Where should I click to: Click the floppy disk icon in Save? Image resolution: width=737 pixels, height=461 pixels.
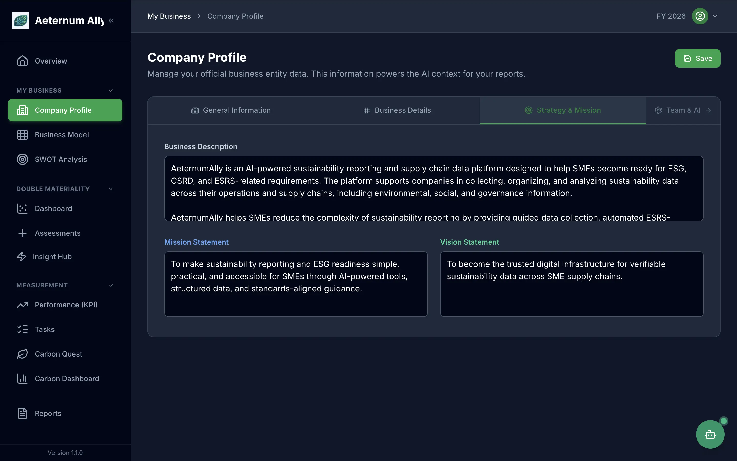687,59
